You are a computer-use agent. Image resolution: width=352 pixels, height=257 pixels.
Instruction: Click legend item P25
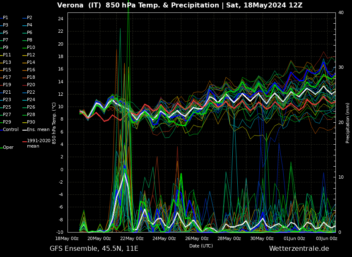pyautogui.click(x=5, y=107)
